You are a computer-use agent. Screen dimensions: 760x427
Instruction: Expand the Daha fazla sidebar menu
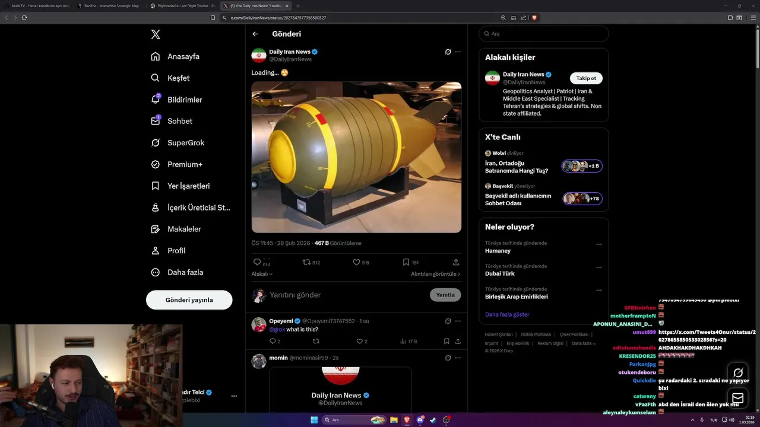pos(177,272)
